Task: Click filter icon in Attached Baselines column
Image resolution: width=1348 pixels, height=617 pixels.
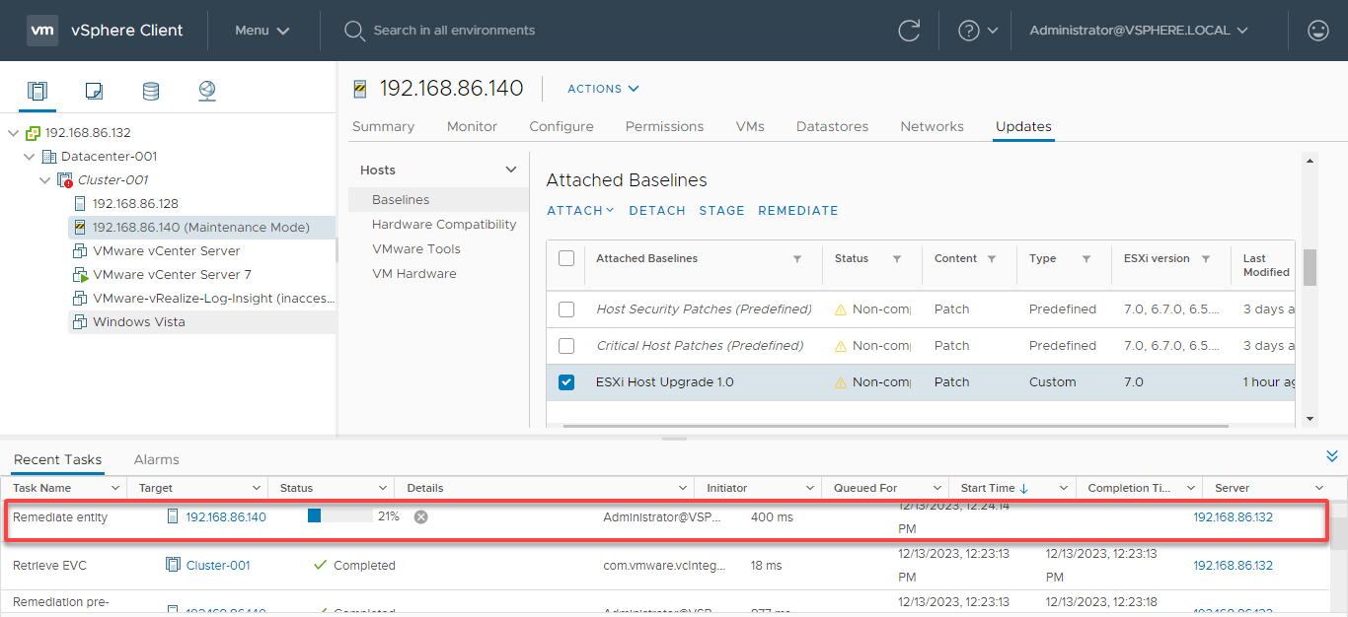Action: (797, 259)
